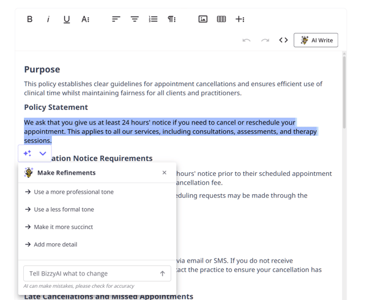
Task: Open the font size options
Action: click(86, 19)
